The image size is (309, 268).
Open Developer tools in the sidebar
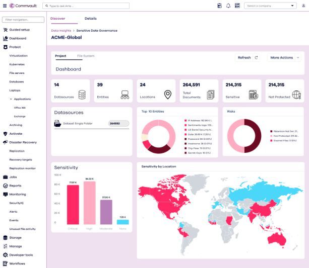click(21, 255)
